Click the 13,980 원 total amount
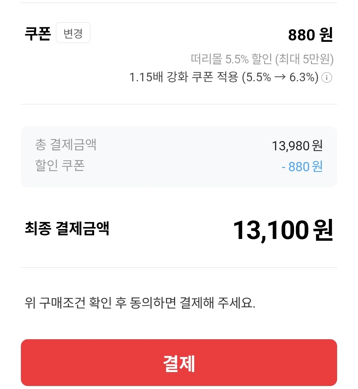Image resolution: width=358 pixels, height=389 pixels. tap(297, 146)
